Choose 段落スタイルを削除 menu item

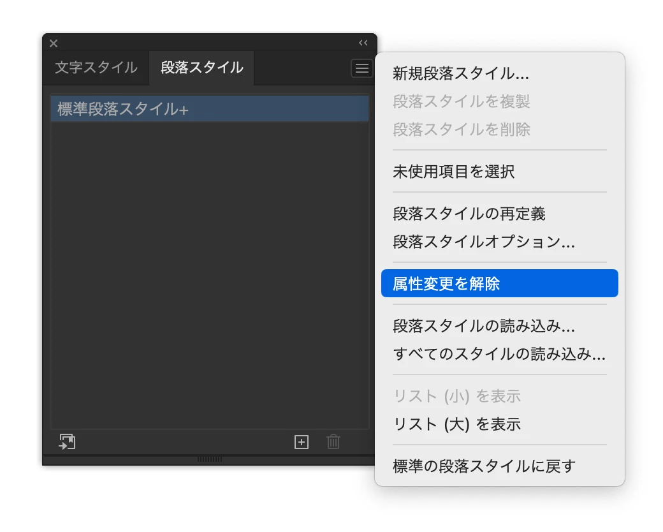coord(499,129)
